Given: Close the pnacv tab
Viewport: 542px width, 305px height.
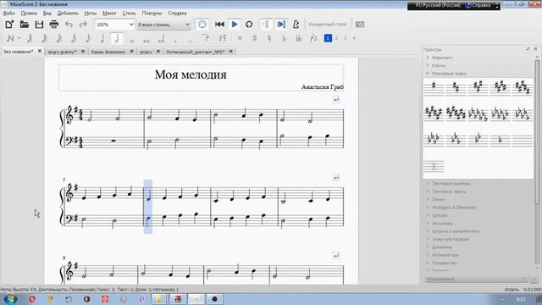Looking at the screenshot, I should coord(158,52).
